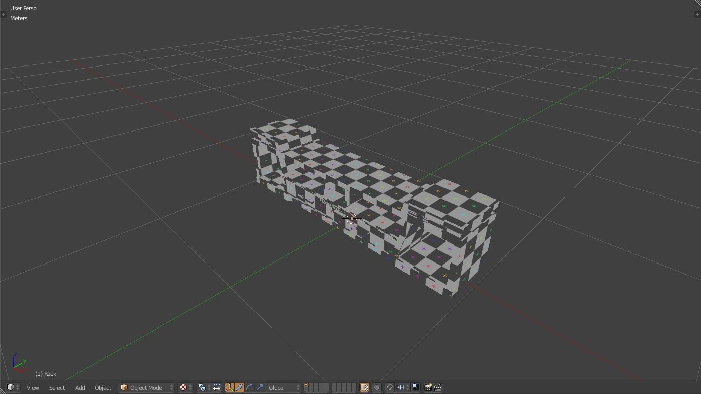
Task: Click the snap target grid icon
Action: (x=416, y=388)
